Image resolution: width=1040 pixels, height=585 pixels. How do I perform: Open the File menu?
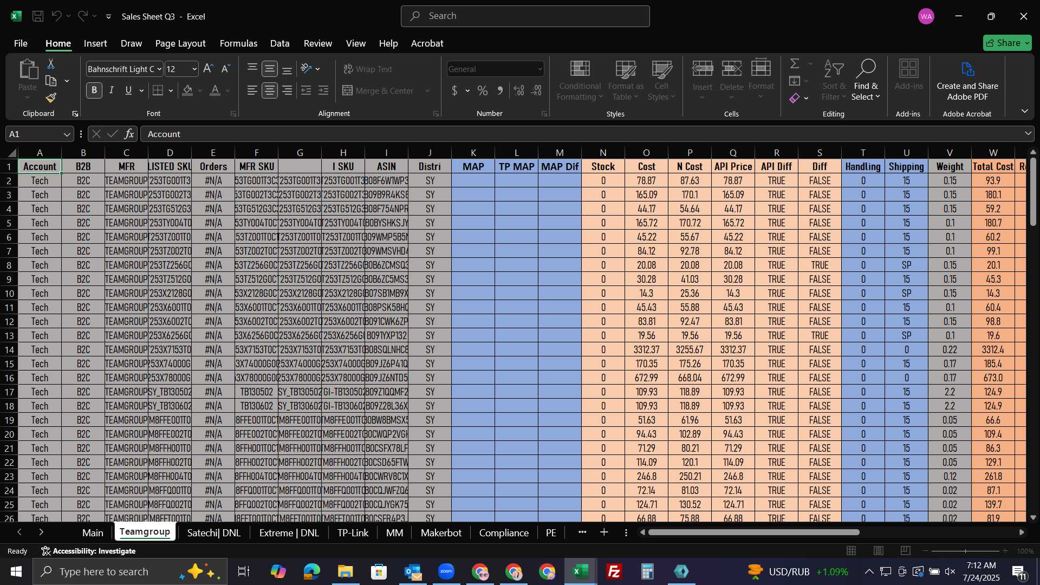(x=21, y=43)
